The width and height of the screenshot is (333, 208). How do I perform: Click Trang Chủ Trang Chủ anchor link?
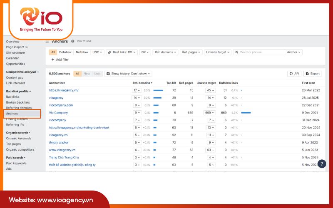(64, 158)
